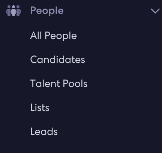Click the Candidates sidebar entry
Viewport: 162px width, 153px height.
57,60
